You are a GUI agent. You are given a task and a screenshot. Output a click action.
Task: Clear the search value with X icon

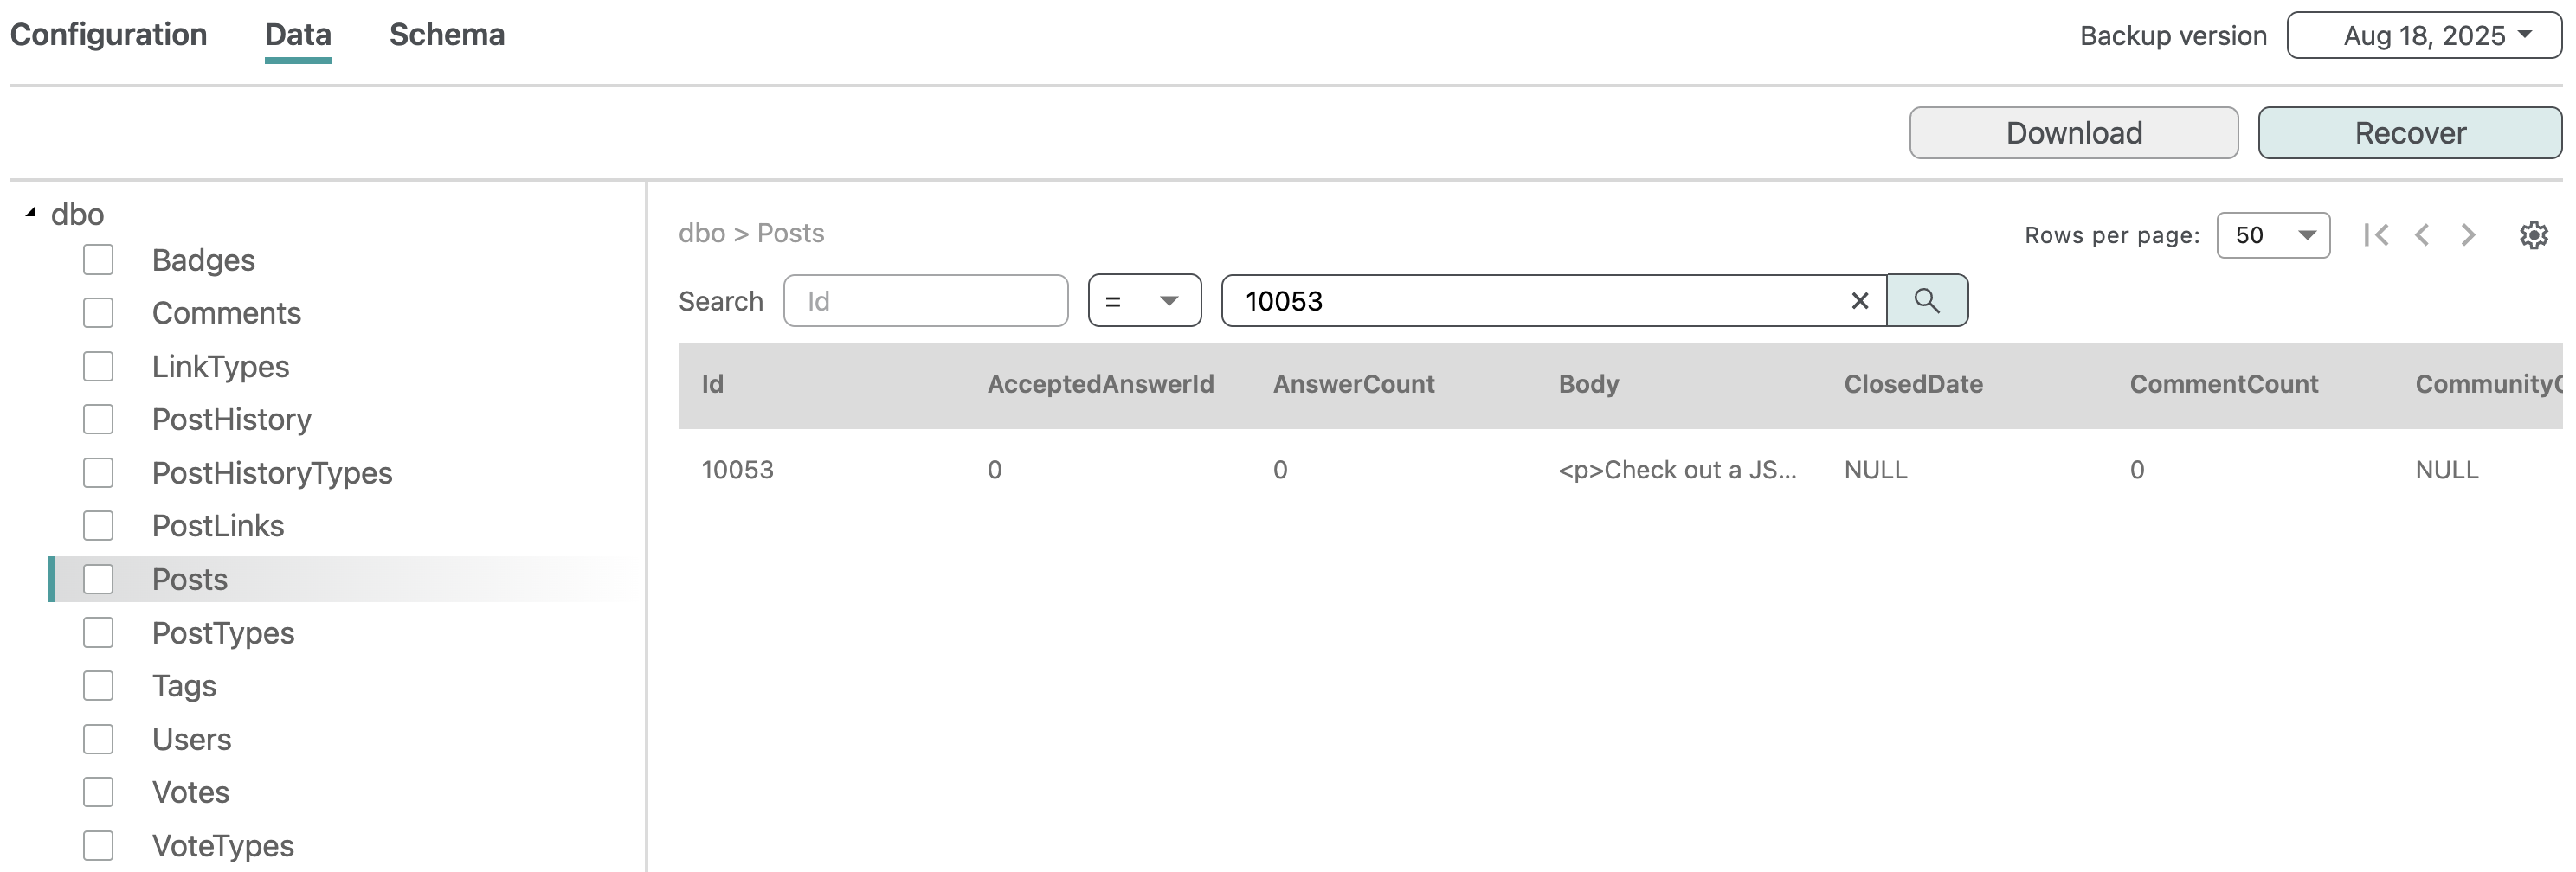point(1859,301)
